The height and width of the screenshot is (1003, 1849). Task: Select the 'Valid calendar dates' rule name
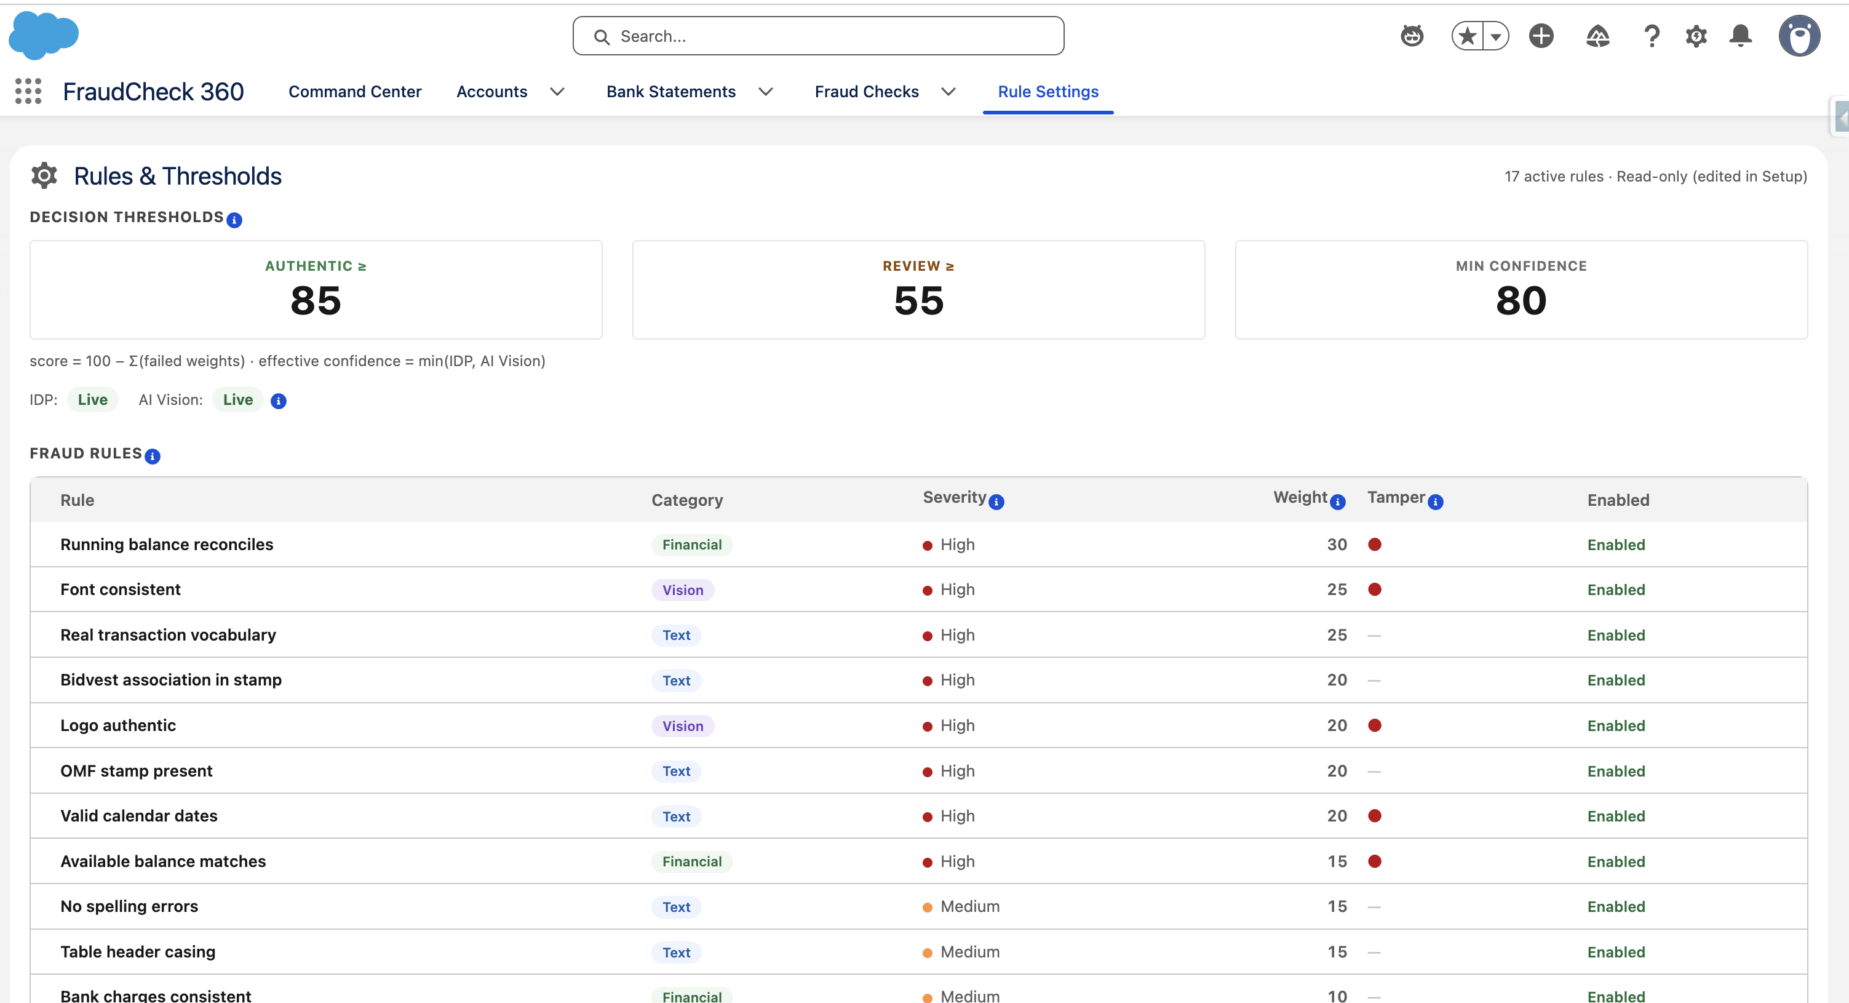click(138, 817)
